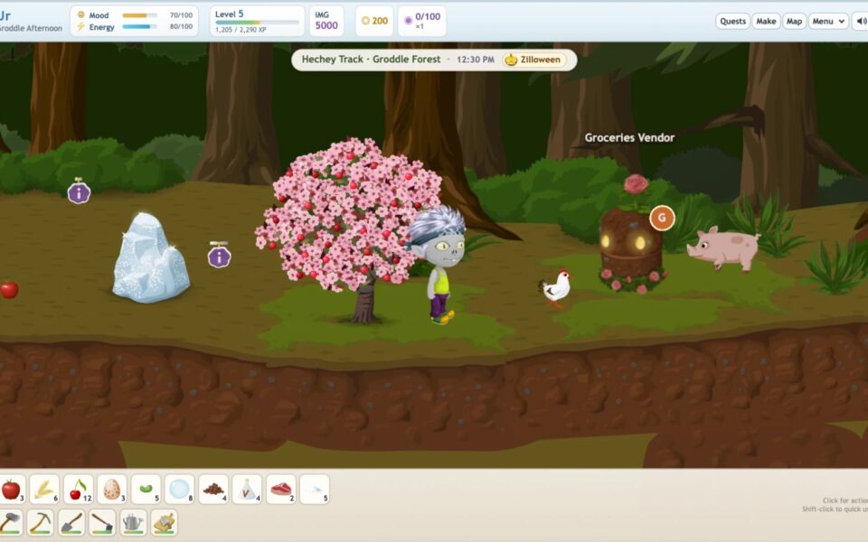Viewport: 868px width, 542px height.
Task: Select the red apple inventory item
Action: click(x=11, y=490)
